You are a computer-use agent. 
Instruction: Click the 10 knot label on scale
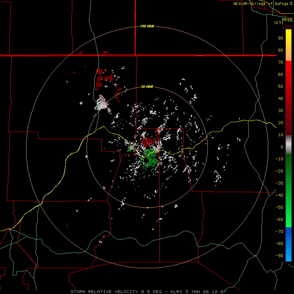click(x=281, y=135)
